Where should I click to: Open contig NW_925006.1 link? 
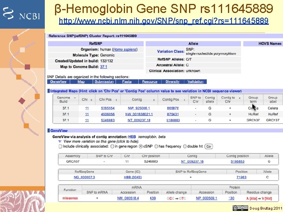click(139, 108)
